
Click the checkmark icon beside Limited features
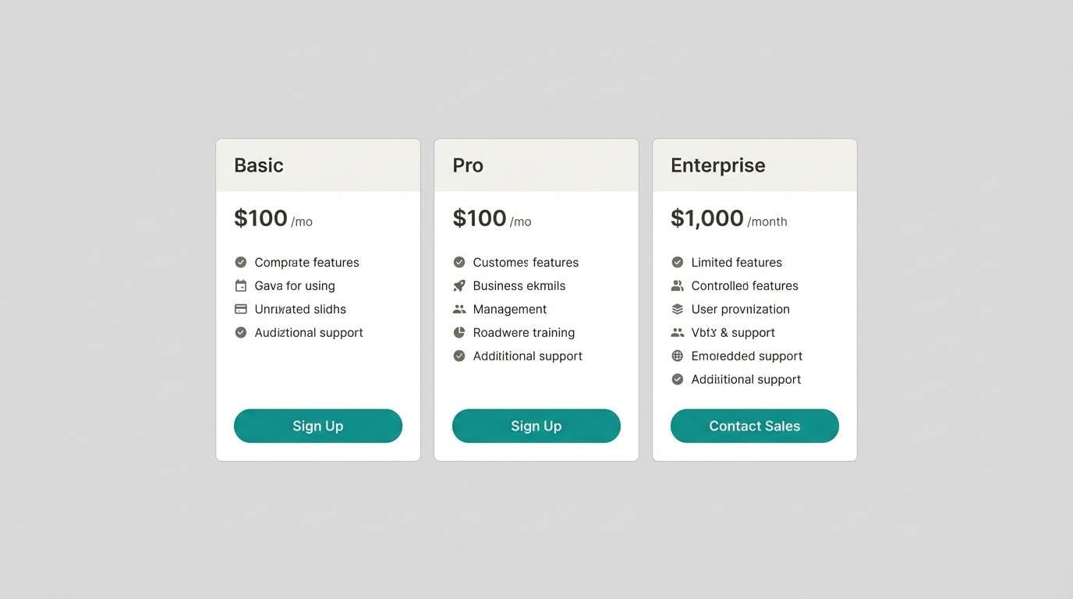[677, 262]
